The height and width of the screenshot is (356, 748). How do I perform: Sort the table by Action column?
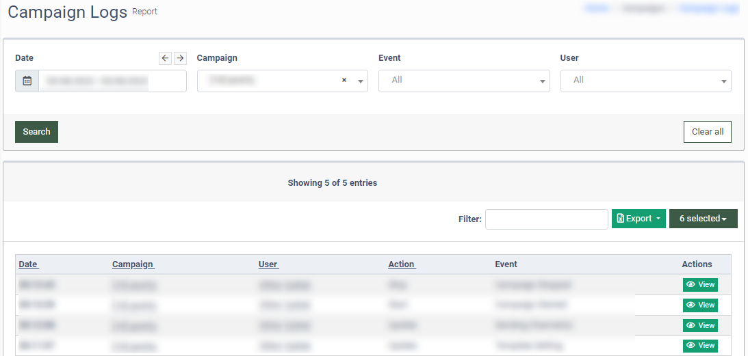coord(401,264)
